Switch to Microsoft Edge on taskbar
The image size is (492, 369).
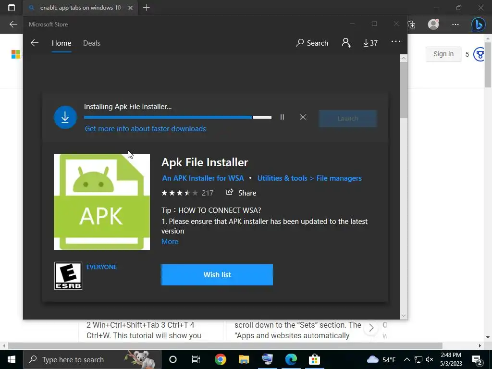point(291,359)
